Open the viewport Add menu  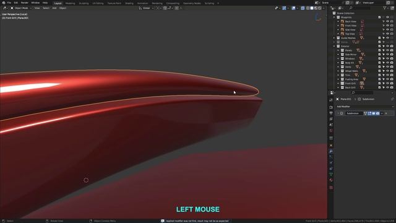(x=54, y=8)
